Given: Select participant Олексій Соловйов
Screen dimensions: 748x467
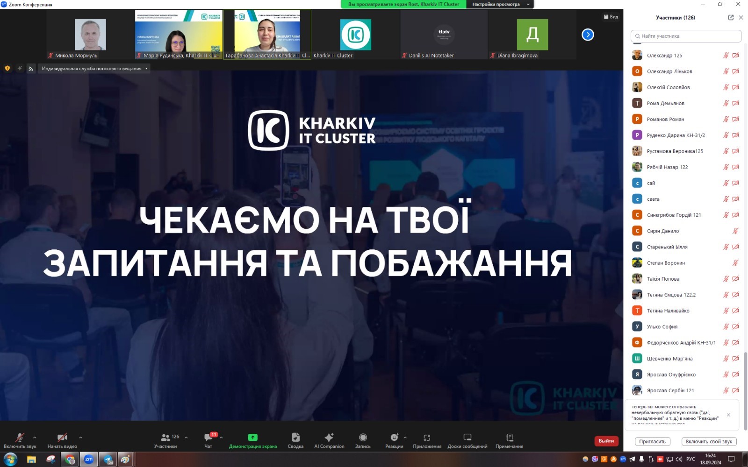Looking at the screenshot, I should 686,87.
